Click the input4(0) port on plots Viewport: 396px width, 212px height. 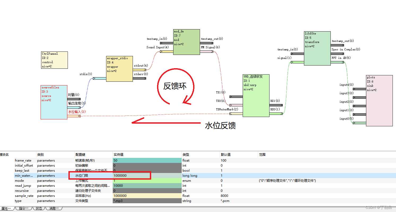pyautogui.click(x=359, y=89)
